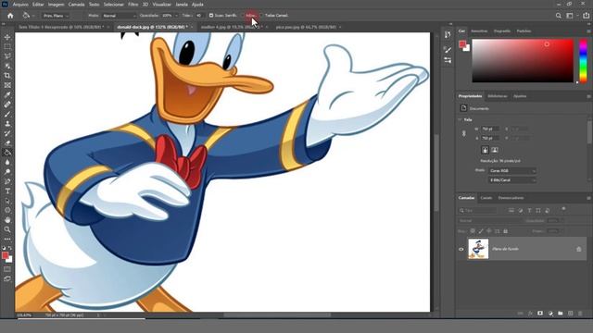Delete layer with trash icon
The height and width of the screenshot is (333, 593).
click(x=580, y=314)
